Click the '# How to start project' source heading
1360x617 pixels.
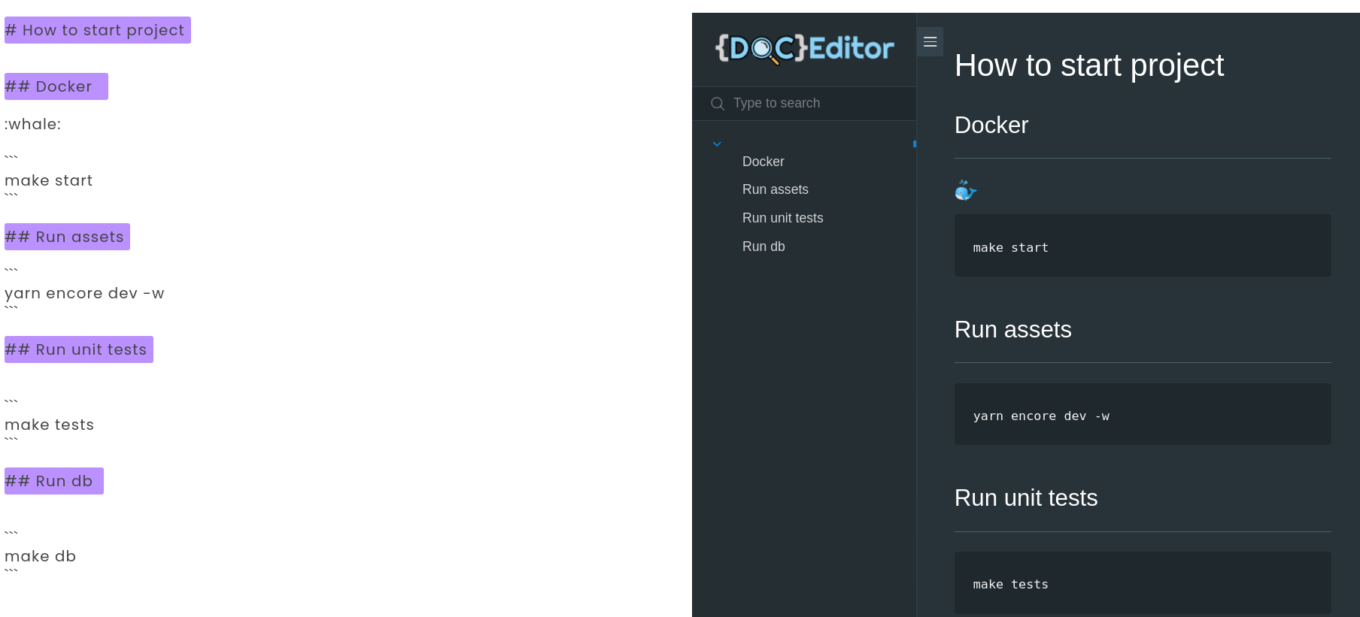click(x=98, y=30)
